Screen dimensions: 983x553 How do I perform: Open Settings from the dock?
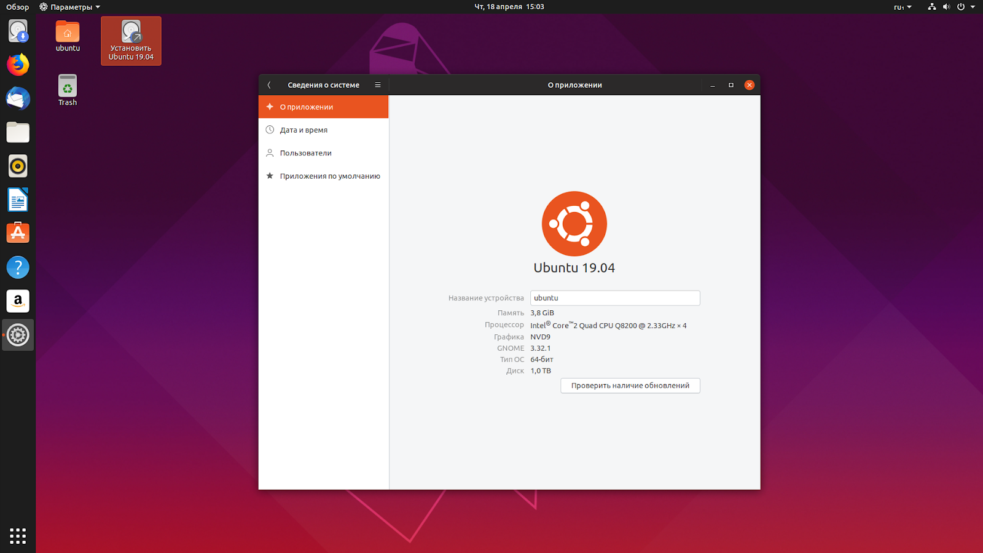pyautogui.click(x=18, y=335)
